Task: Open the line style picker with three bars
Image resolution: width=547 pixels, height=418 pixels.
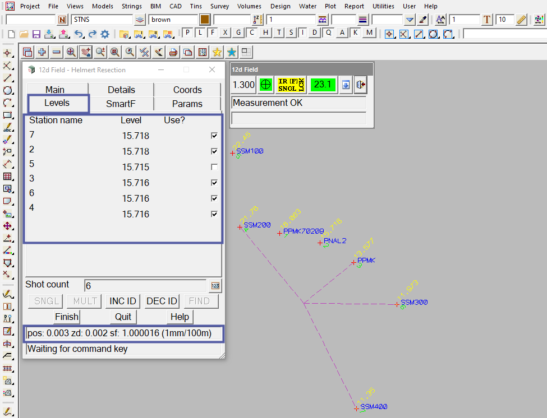Action: pyautogui.click(x=363, y=20)
